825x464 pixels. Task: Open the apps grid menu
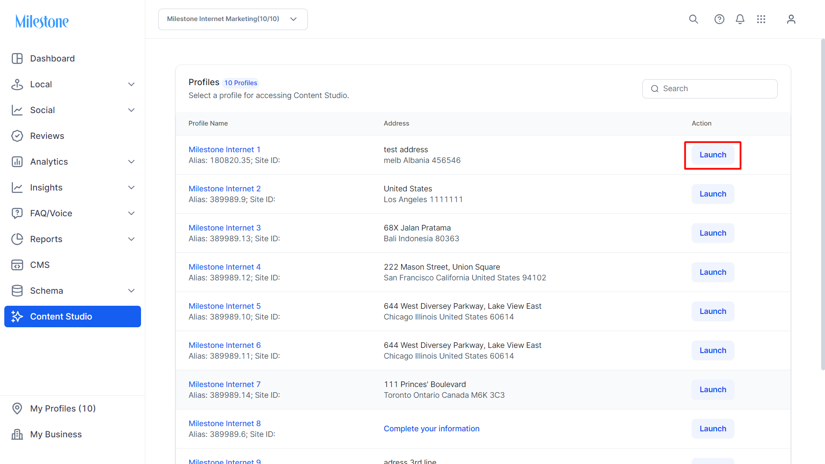[761, 19]
